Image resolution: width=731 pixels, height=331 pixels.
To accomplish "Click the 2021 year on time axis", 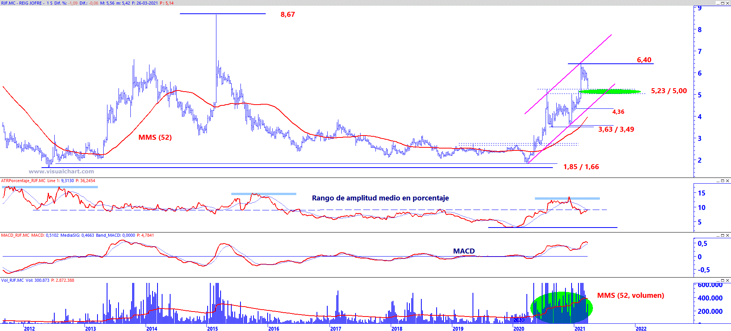I will coord(580,328).
